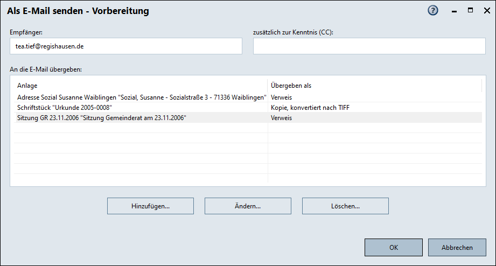Maximize the dialog window
This screenshot has height=266, width=496.
(470, 10)
